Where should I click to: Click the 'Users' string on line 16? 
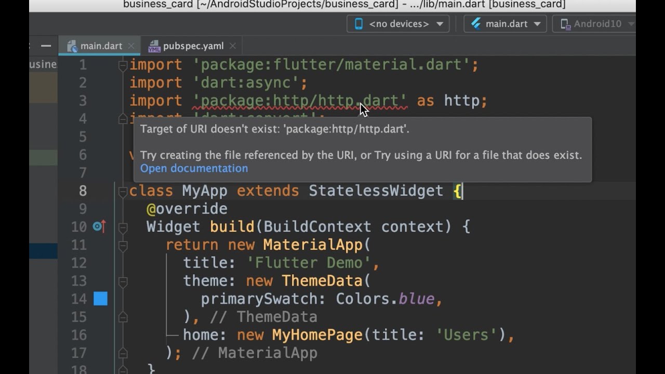point(467,335)
